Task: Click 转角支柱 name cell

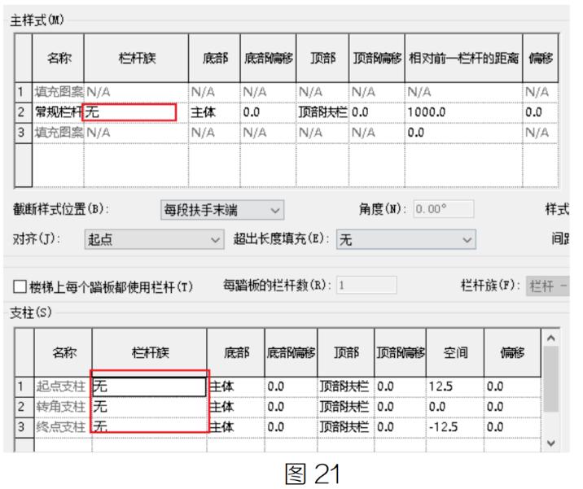Action: click(x=63, y=407)
